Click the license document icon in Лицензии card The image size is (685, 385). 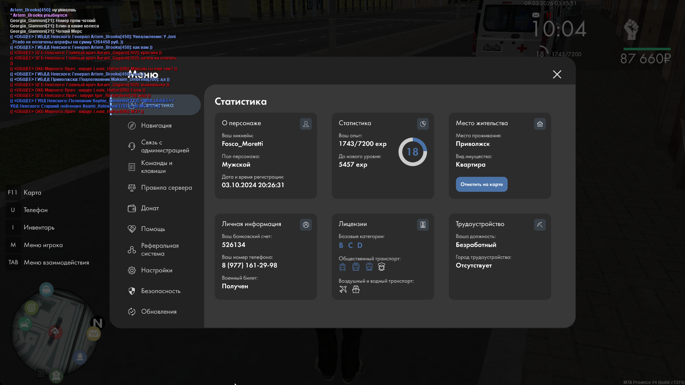click(x=423, y=225)
